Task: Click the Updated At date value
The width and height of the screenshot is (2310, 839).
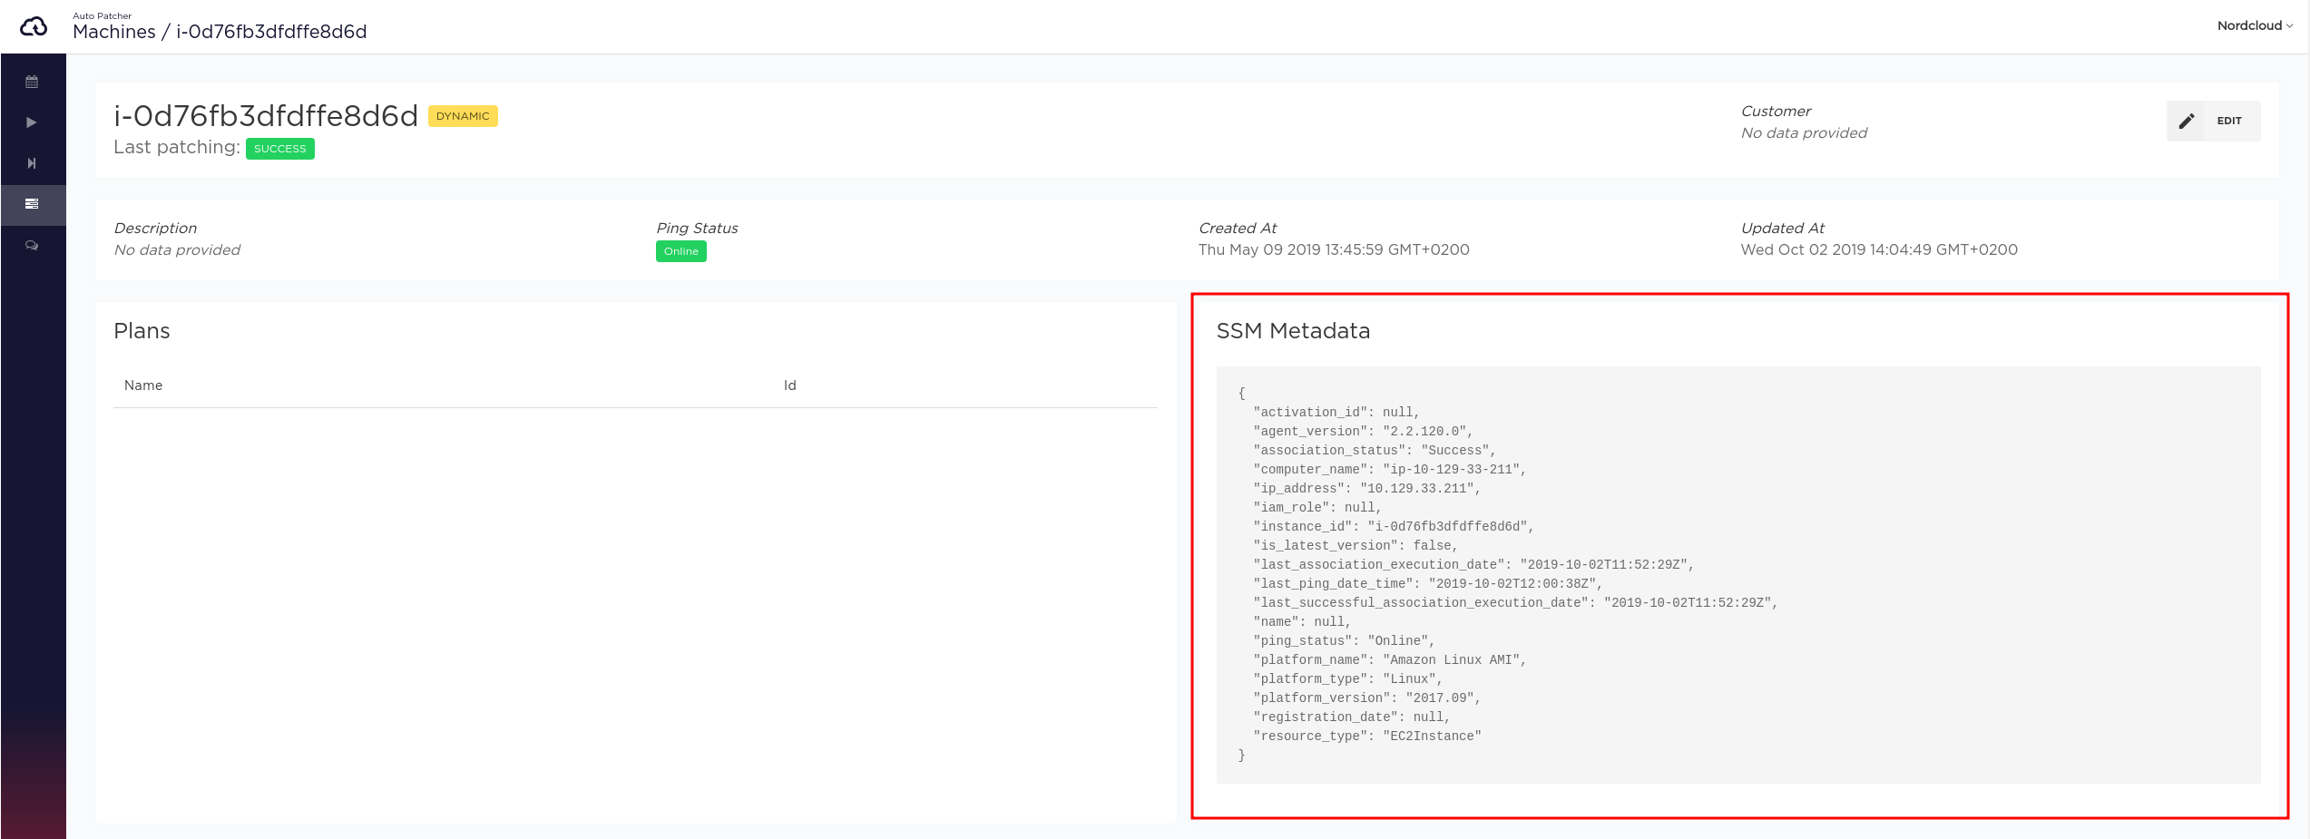Action: (x=1879, y=249)
